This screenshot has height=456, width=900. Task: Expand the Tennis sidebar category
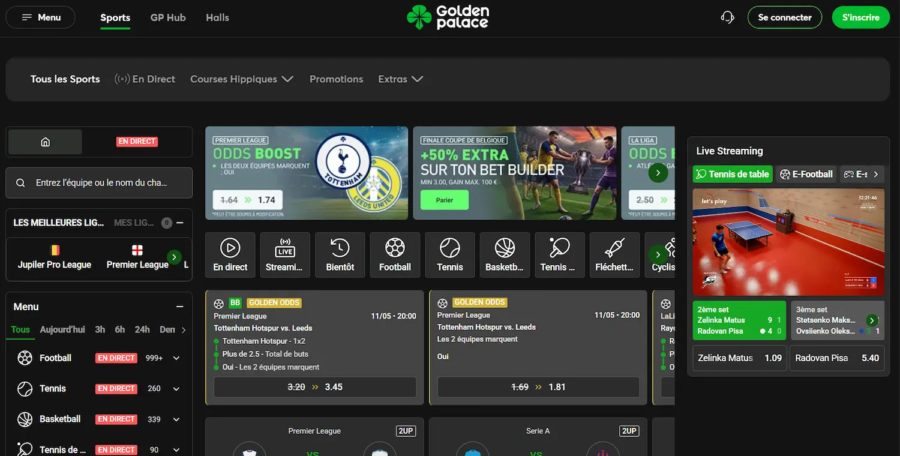(x=176, y=389)
